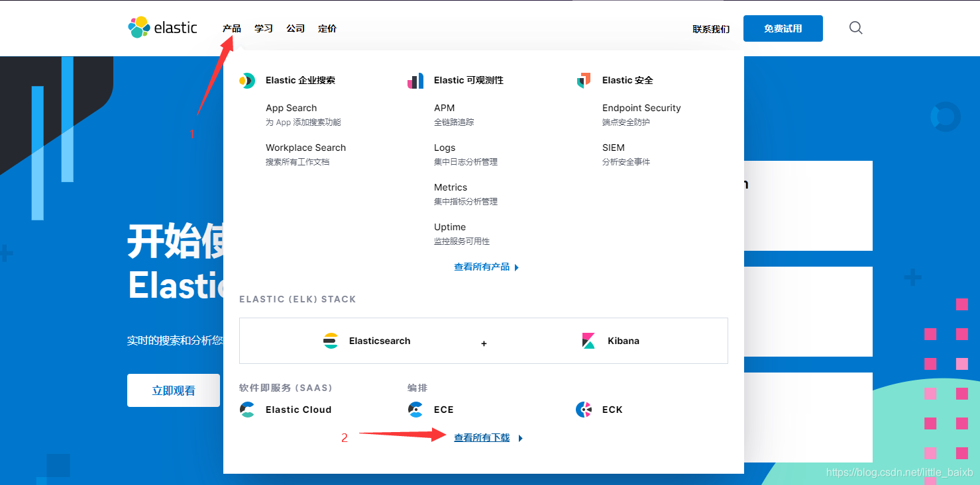980x485 pixels.
Task: Open the search magnifier icon
Action: 855,28
